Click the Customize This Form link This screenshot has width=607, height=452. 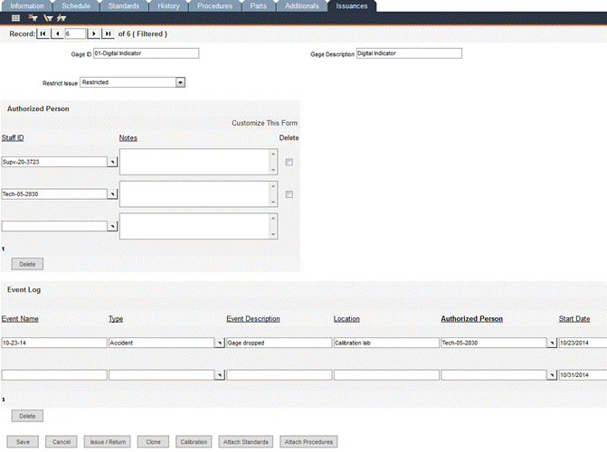264,123
